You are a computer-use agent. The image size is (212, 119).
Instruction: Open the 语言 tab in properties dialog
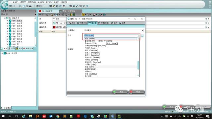tap(122, 23)
